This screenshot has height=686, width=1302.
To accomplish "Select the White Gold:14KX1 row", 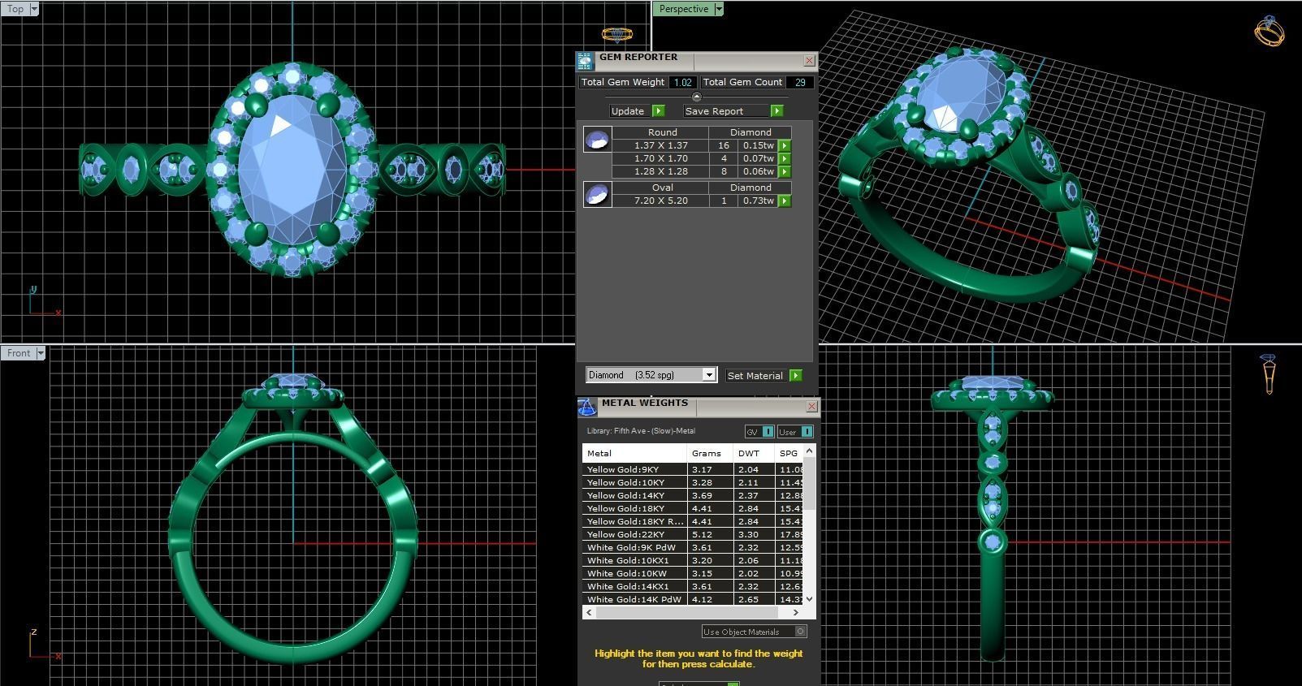I will click(x=693, y=586).
